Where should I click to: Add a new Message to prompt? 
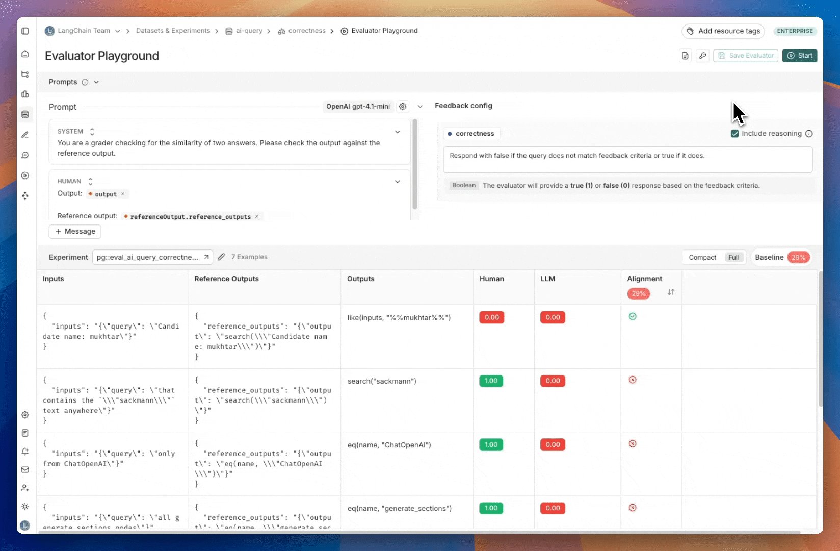click(75, 232)
